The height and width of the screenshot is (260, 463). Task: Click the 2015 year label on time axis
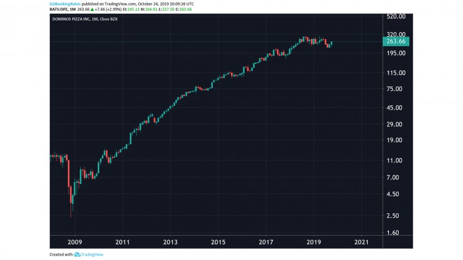coord(218,243)
